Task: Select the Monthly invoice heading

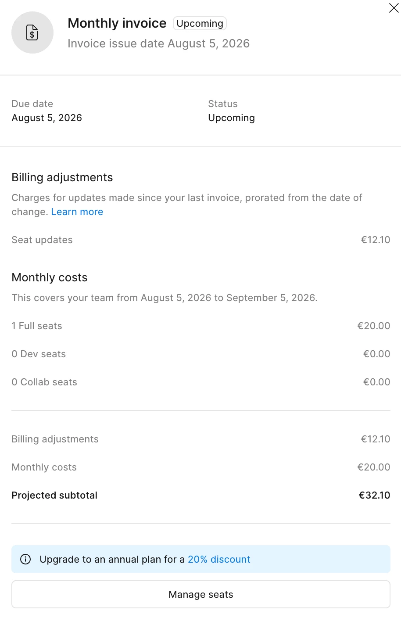Action: point(117,23)
